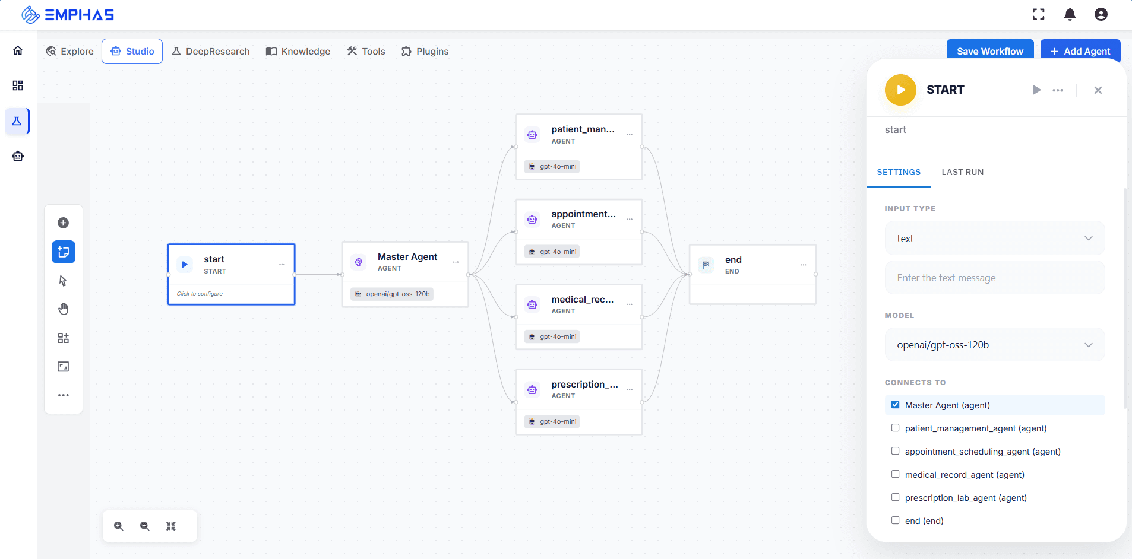Select patient_man... agent node
Viewport: 1132px width, 559px height.
579,147
